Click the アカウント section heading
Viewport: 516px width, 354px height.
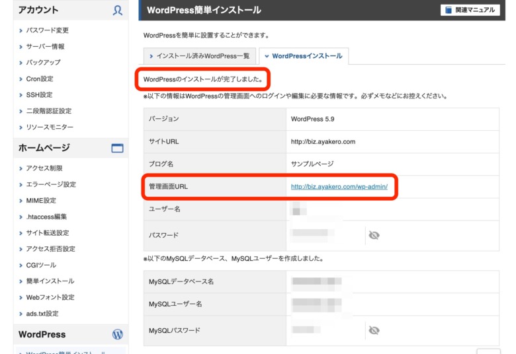(38, 10)
